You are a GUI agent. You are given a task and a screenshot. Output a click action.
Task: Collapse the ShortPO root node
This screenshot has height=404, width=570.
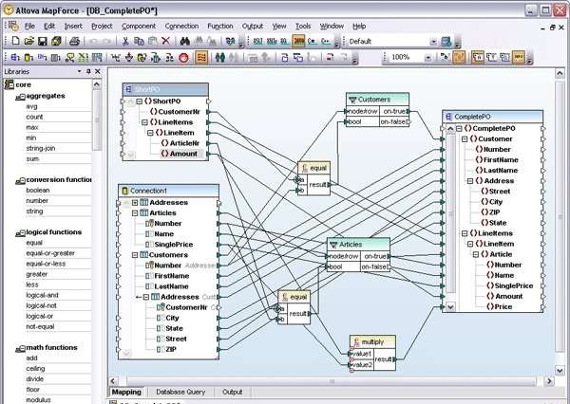pyautogui.click(x=140, y=101)
